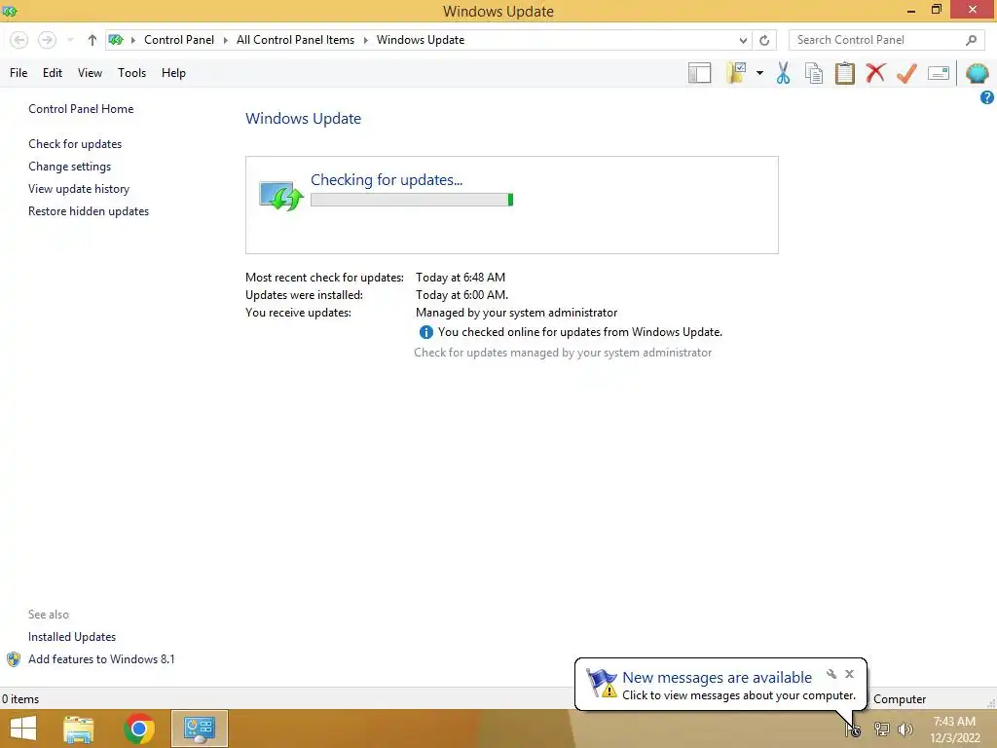
Task: Open the Tools menu
Action: click(131, 73)
